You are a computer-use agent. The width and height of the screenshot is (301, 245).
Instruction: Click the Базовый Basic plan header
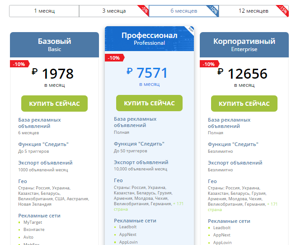pyautogui.click(x=54, y=45)
